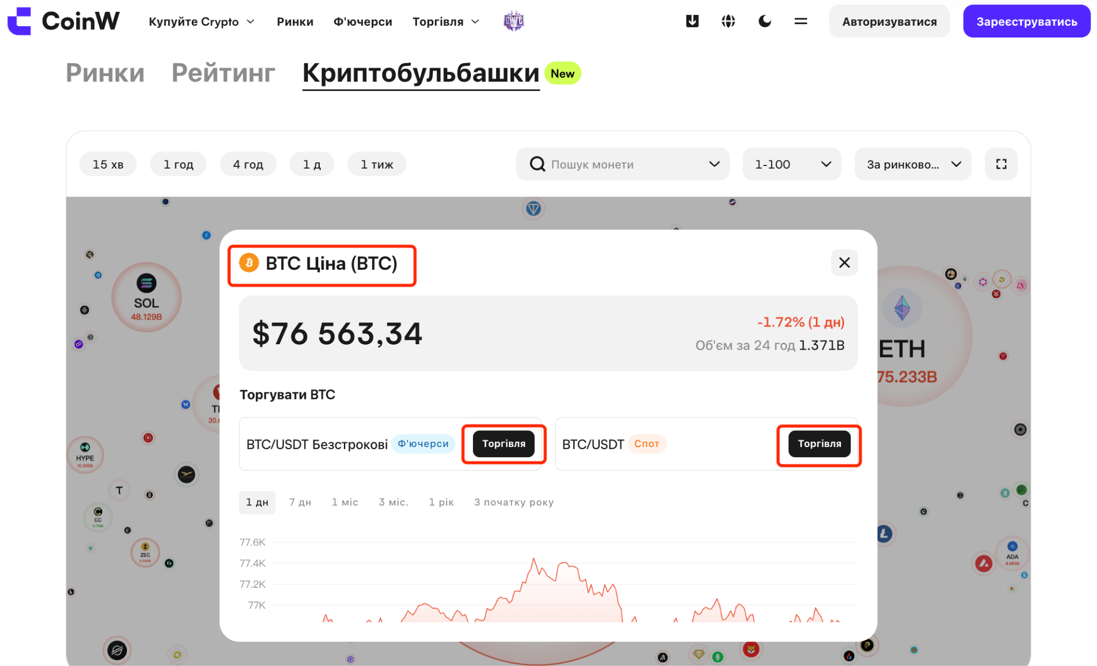Select 1 тиж timeframe
This screenshot has width=1097, height=666.
click(377, 164)
